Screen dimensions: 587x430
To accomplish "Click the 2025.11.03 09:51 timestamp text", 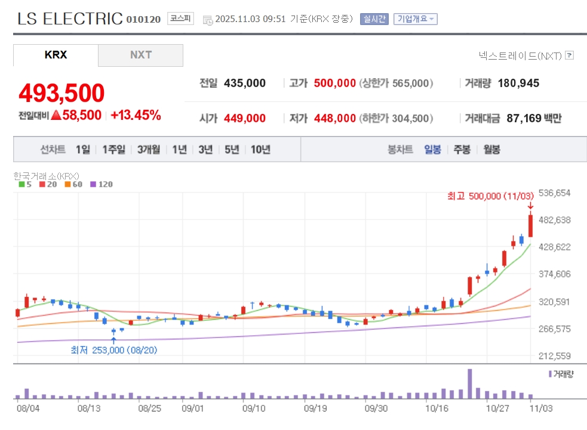I will tap(250, 19).
